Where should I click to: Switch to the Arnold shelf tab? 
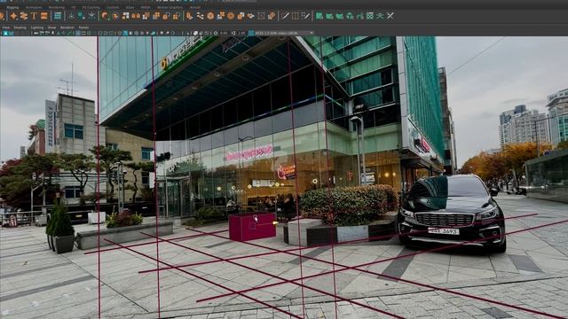coord(195,7)
